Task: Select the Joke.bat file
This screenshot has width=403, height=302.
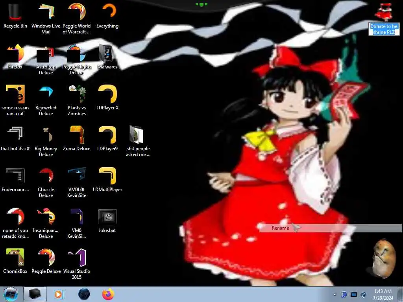Action: click(107, 220)
